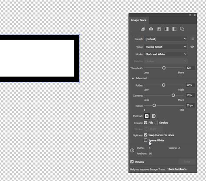
Task: Click the Threshold slider handle
Action: pyautogui.click(x=164, y=68)
